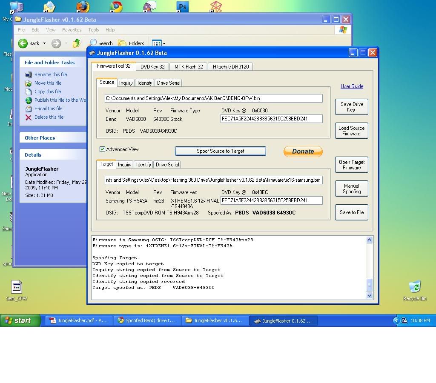
Task: Open the Favorites menu in Explorer
Action: click(72, 30)
